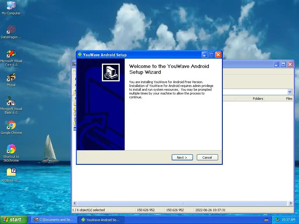This screenshot has height=224, width=299.
Task: Click the installer computer graphic icon
Action: (x=111, y=72)
